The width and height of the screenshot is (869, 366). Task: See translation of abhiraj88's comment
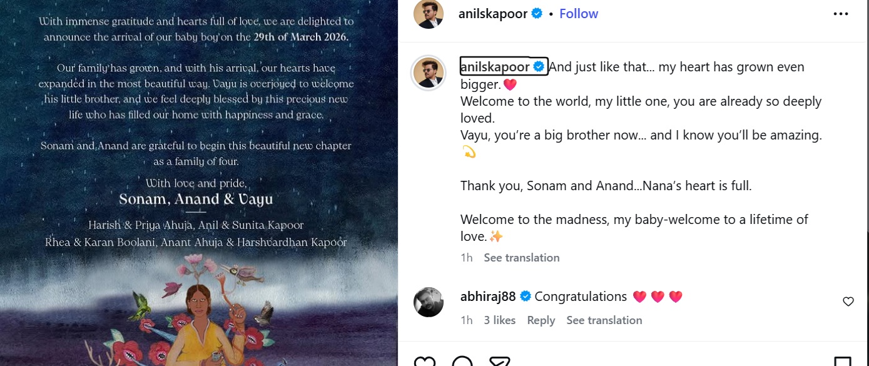[x=604, y=320]
